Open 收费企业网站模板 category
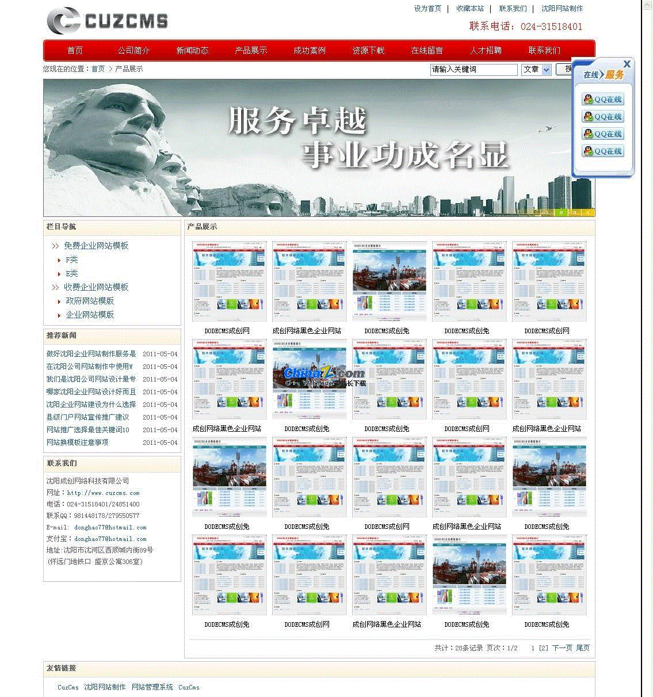 [x=96, y=287]
